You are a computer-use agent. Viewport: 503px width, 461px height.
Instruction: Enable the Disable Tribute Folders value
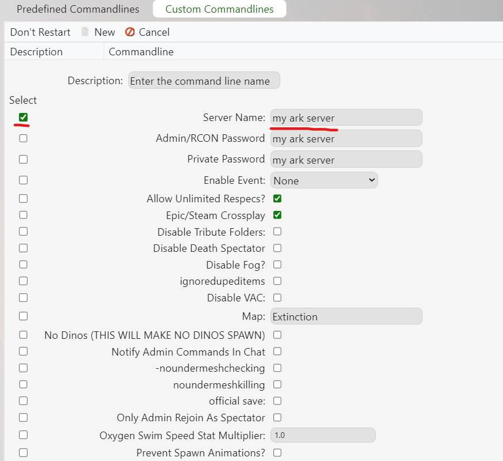[x=277, y=232]
